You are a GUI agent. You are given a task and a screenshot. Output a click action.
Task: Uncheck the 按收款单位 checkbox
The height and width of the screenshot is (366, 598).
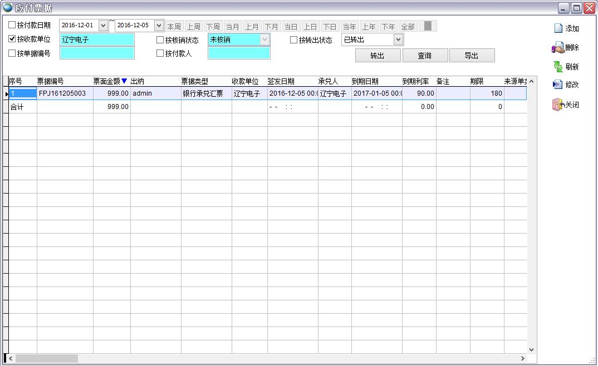pos(12,39)
